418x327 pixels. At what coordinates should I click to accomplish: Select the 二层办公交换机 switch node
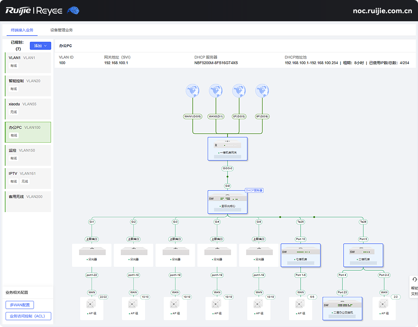click(x=342, y=308)
